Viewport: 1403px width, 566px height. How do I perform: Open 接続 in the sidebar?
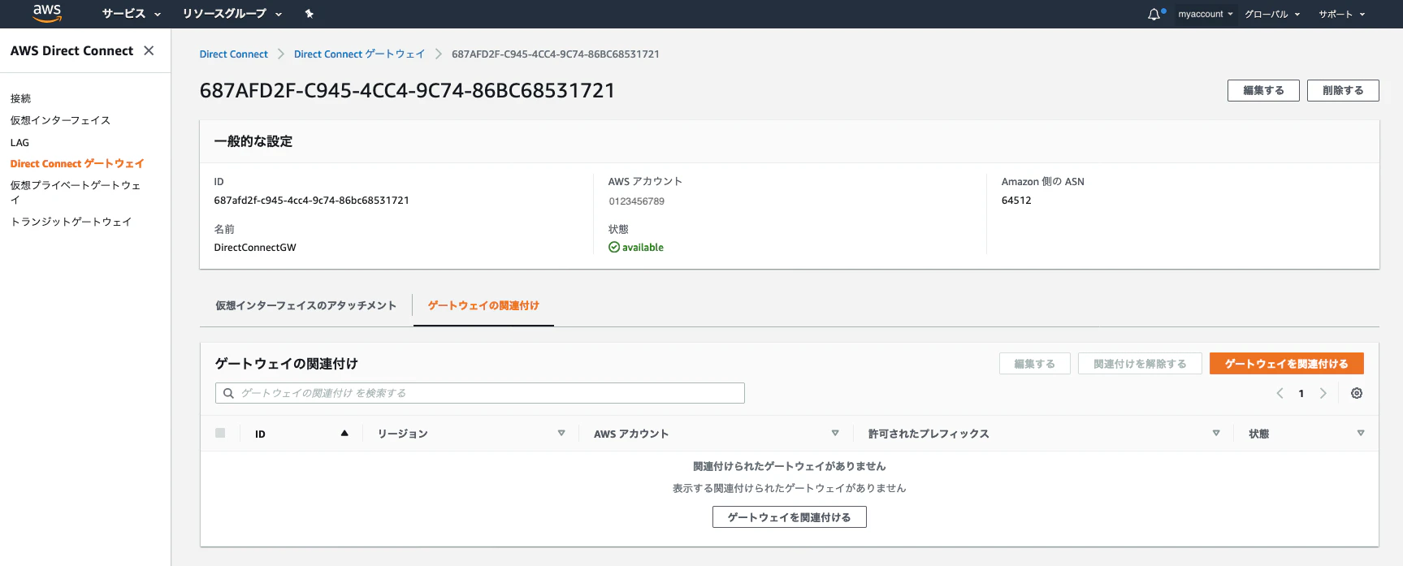pyautogui.click(x=21, y=98)
